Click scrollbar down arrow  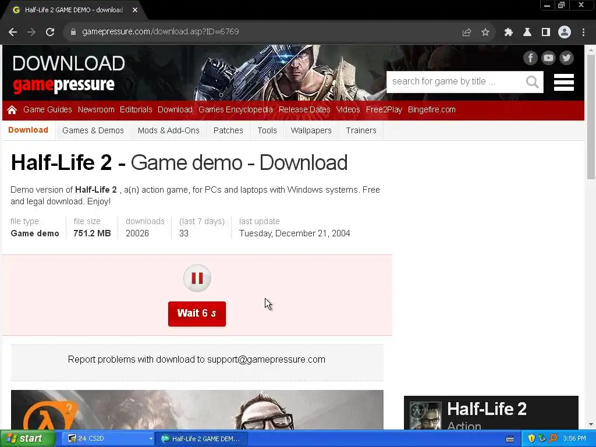[x=591, y=424]
